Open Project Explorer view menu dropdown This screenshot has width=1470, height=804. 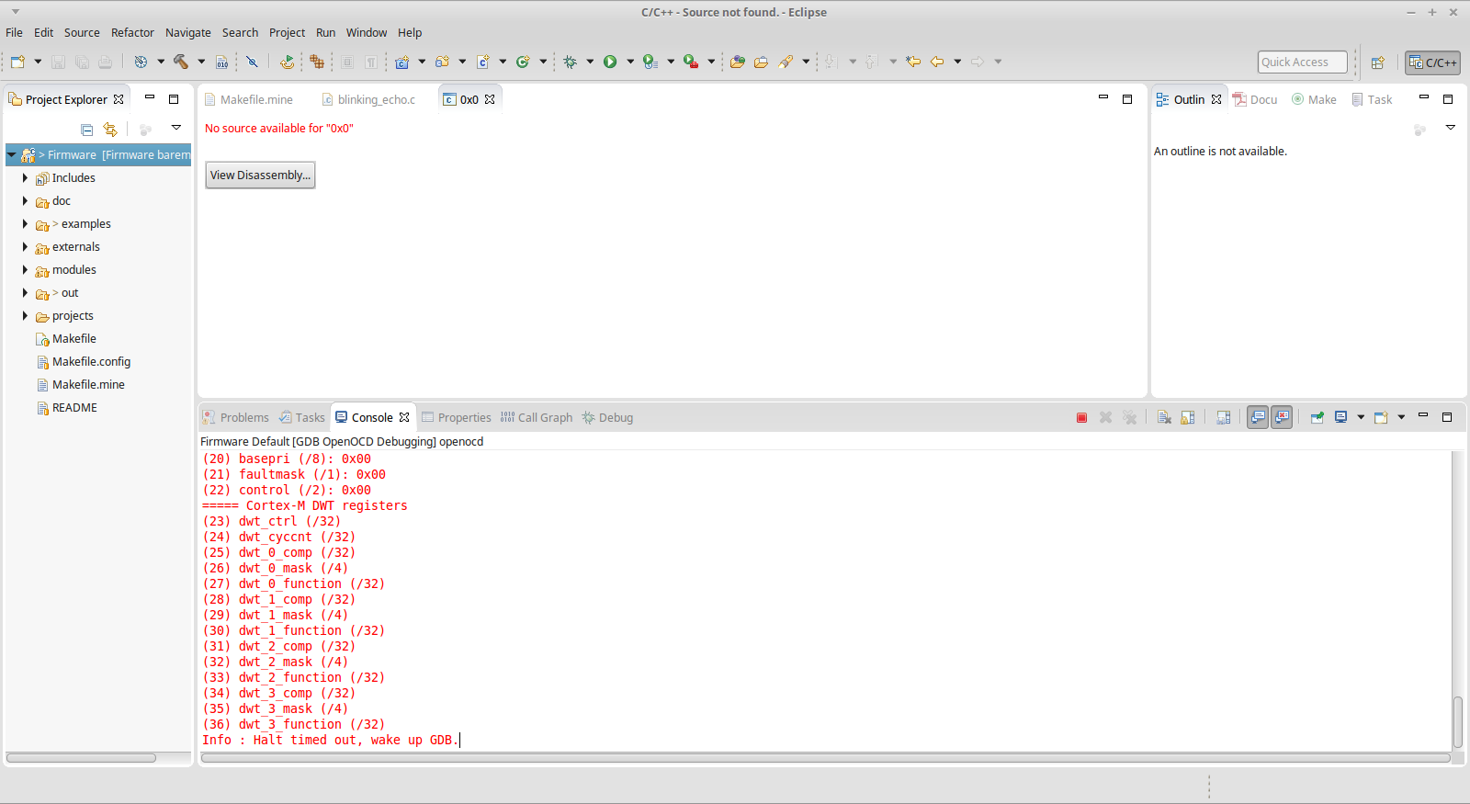pos(176,128)
